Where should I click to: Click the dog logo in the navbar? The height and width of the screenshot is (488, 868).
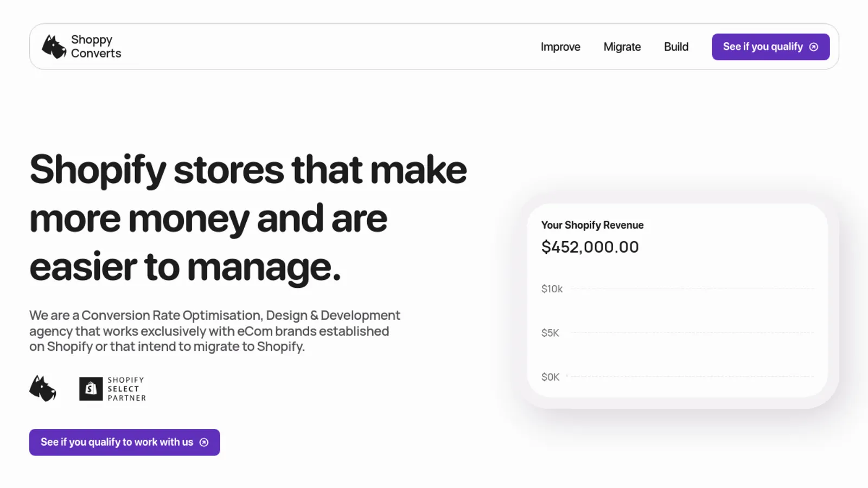click(54, 47)
